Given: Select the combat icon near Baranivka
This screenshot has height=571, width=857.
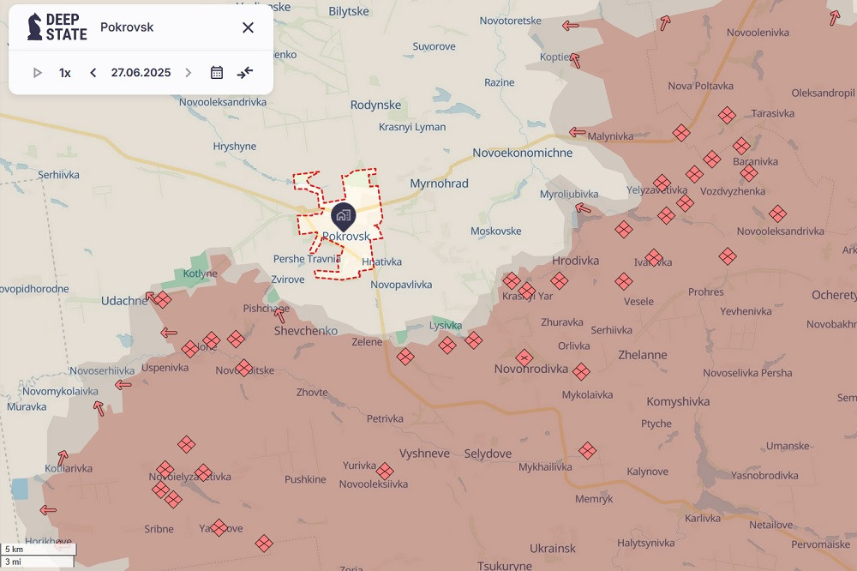Looking at the screenshot, I should (x=742, y=145).
